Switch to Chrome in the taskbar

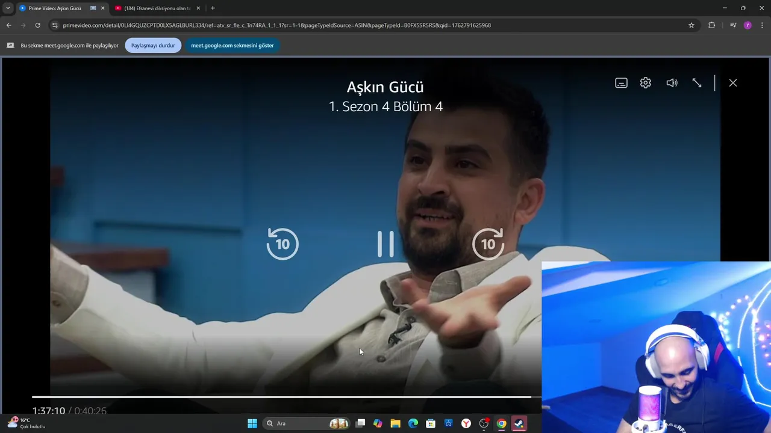501,423
